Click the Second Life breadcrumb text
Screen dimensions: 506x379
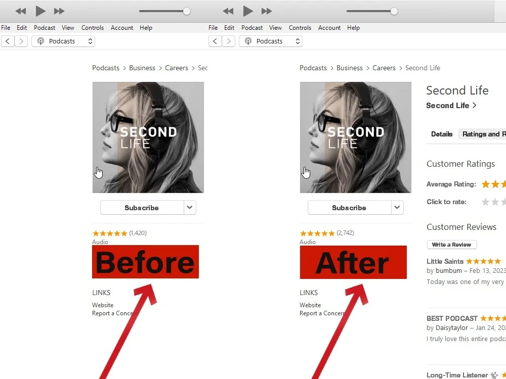pyautogui.click(x=423, y=68)
